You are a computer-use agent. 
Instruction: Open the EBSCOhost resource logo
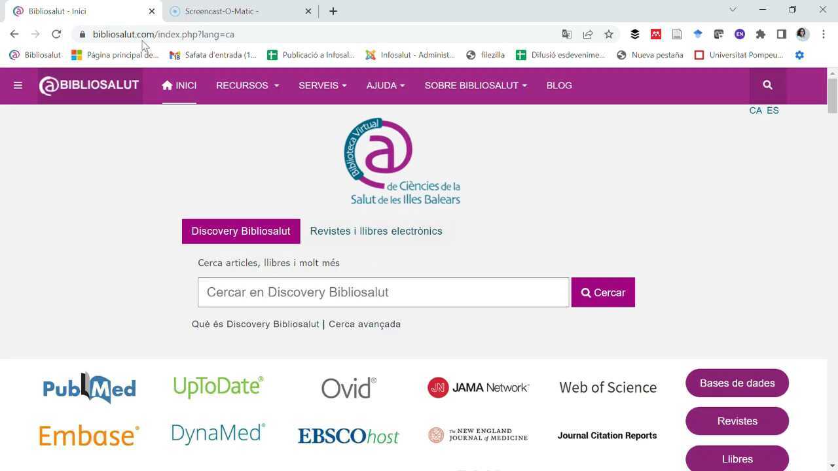(x=348, y=436)
